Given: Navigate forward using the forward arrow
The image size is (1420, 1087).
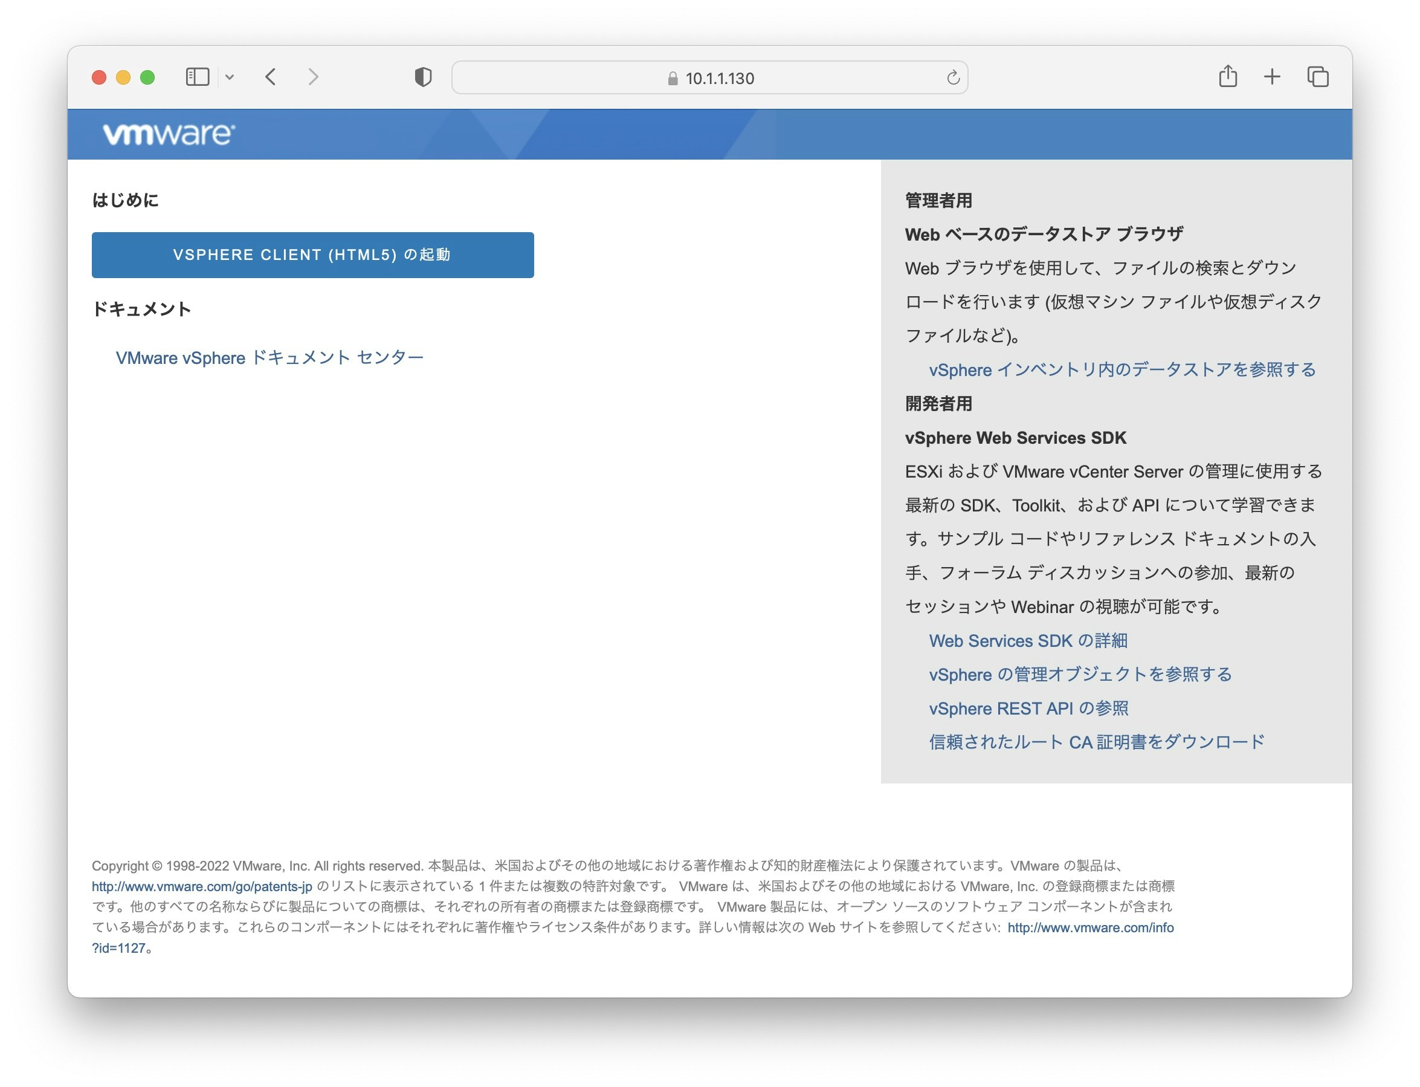Looking at the screenshot, I should (314, 76).
